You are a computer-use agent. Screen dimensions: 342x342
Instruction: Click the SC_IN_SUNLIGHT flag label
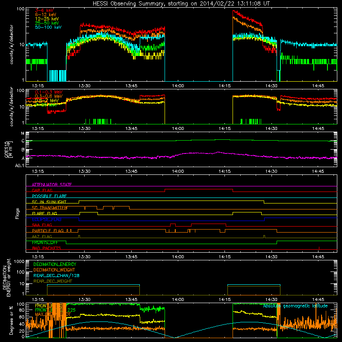[49, 202]
